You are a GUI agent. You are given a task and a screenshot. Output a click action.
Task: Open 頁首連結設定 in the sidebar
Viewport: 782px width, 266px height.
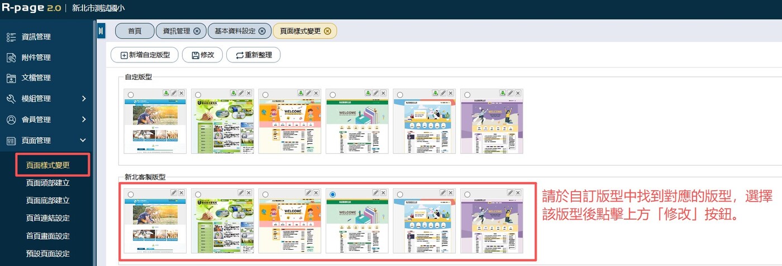point(48,218)
